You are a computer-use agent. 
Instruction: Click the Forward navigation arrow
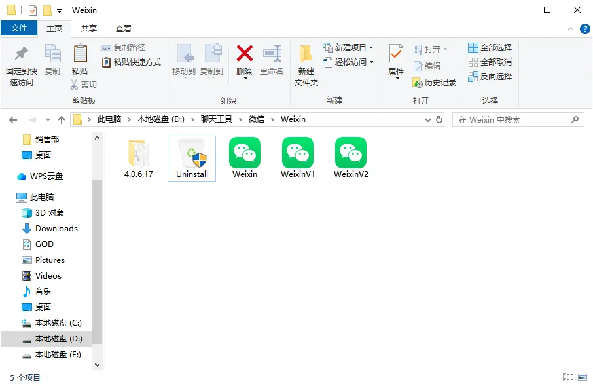[x=33, y=120]
